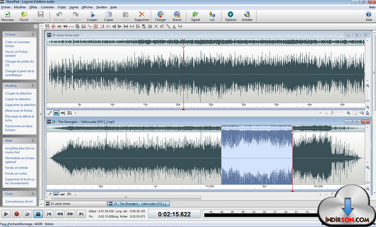Click the solid right triangle toolbar icon
Image resolution: width=376 pixels, height=227 pixels.
point(119,26)
